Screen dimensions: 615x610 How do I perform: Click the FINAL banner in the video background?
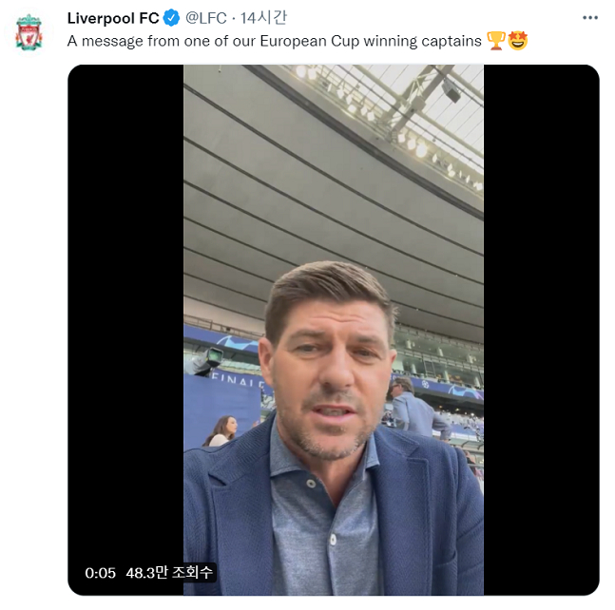(238, 380)
